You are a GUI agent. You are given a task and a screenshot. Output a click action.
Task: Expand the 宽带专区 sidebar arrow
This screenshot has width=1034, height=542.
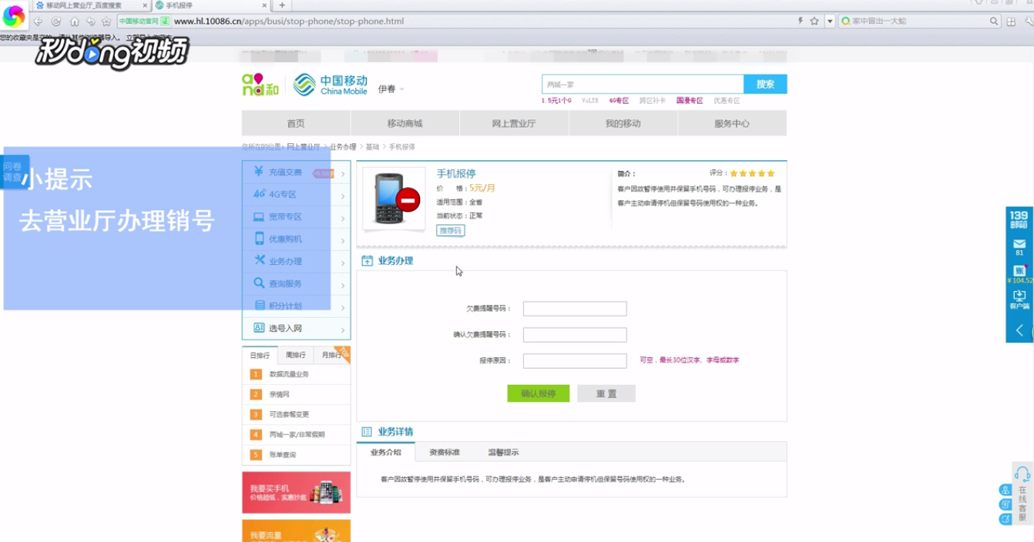pyautogui.click(x=343, y=219)
